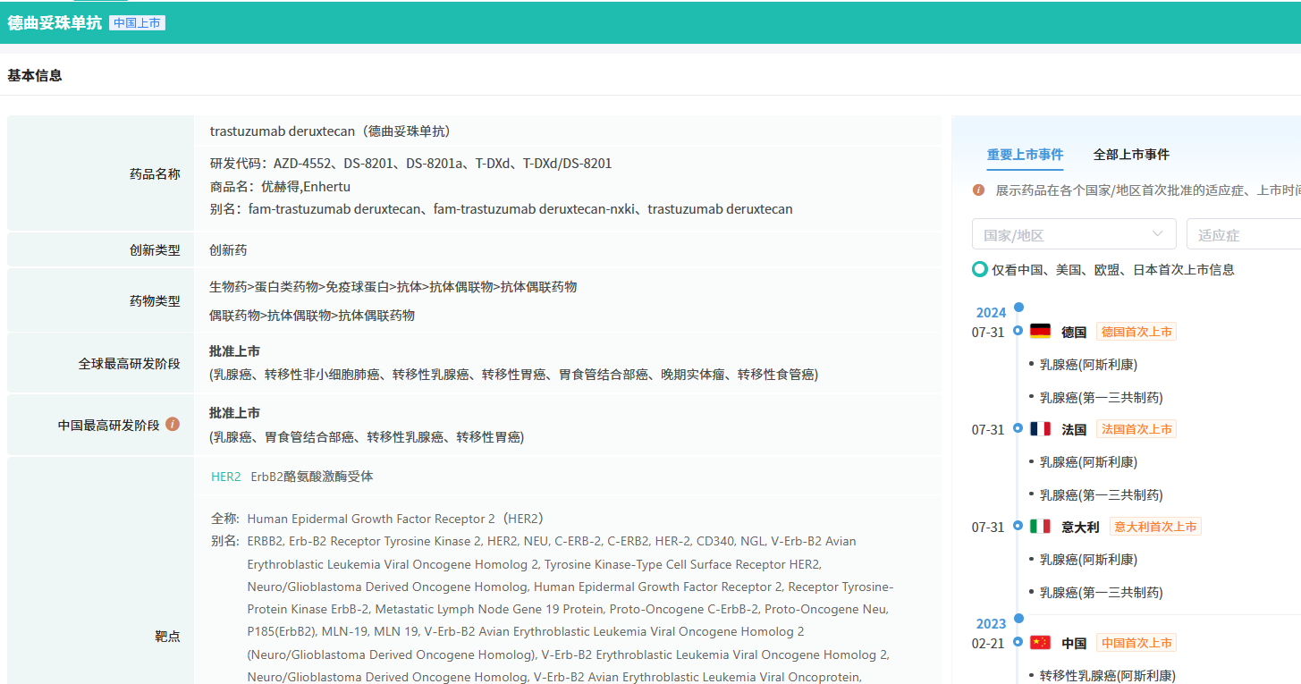
Task: Click the info icon before 展示药品 description
Action: [978, 190]
